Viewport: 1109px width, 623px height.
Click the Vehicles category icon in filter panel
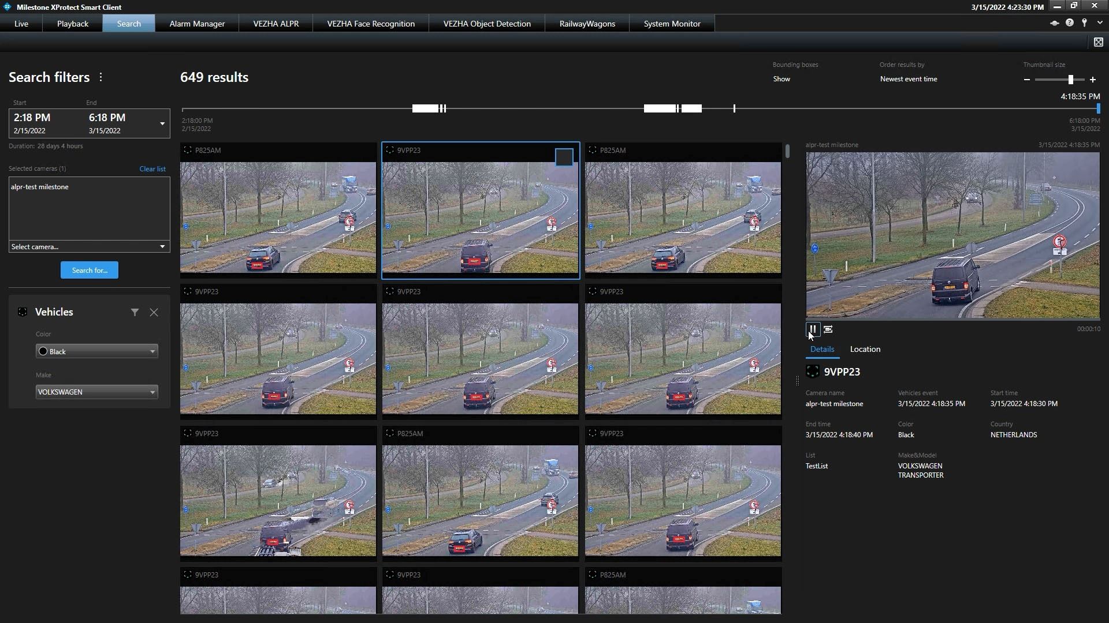click(23, 312)
